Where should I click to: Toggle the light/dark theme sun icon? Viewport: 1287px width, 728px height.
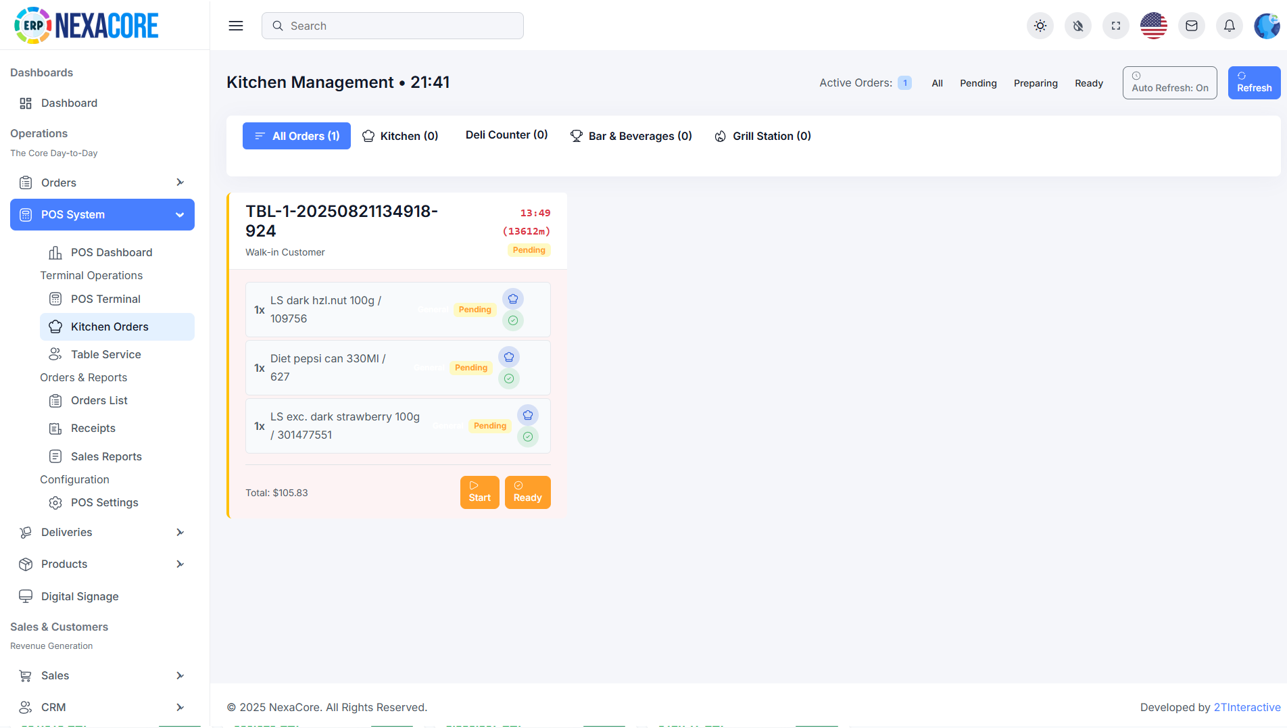[1040, 26]
